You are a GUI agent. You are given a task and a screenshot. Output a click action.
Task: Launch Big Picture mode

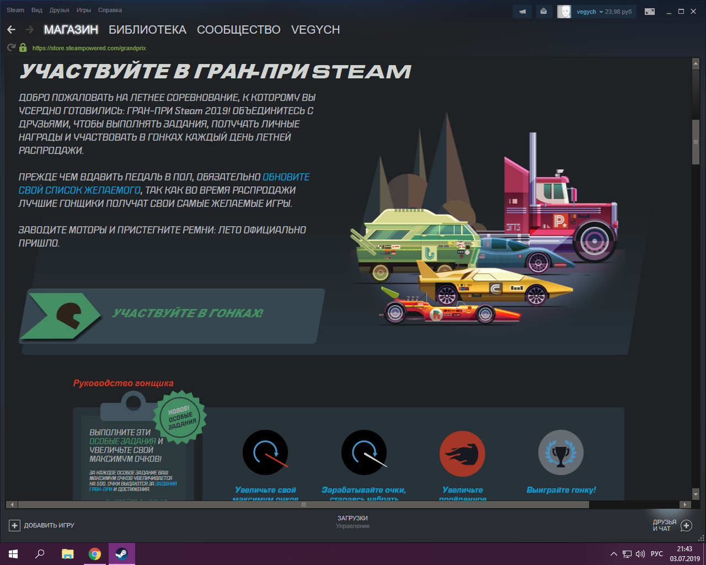click(x=650, y=12)
